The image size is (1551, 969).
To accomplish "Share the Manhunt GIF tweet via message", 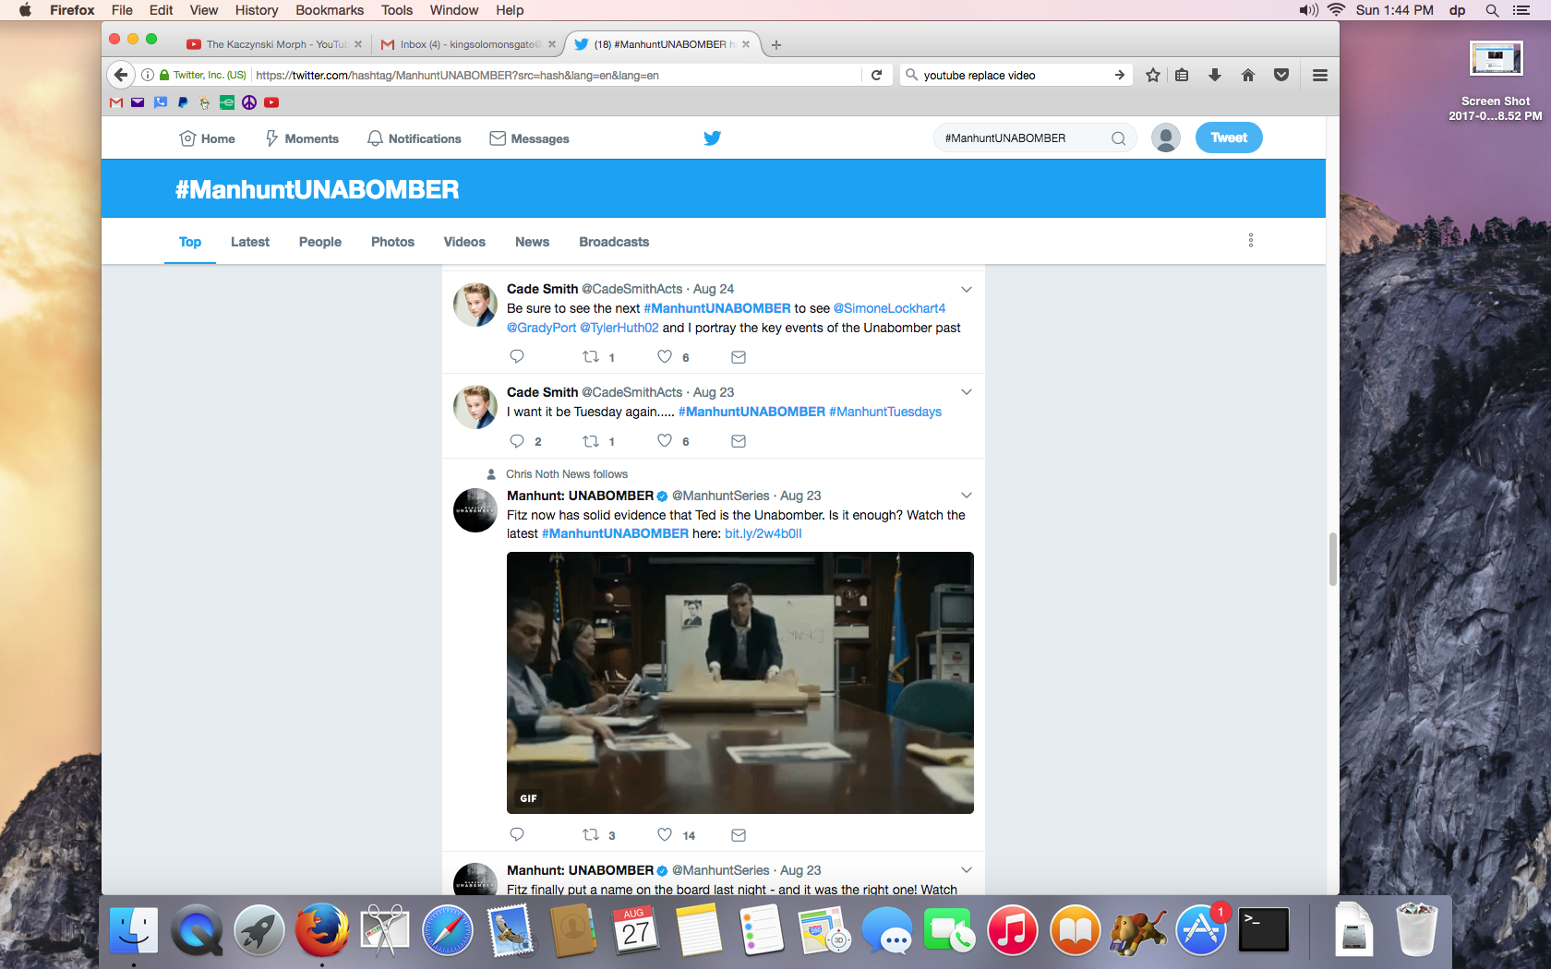I will 739,835.
